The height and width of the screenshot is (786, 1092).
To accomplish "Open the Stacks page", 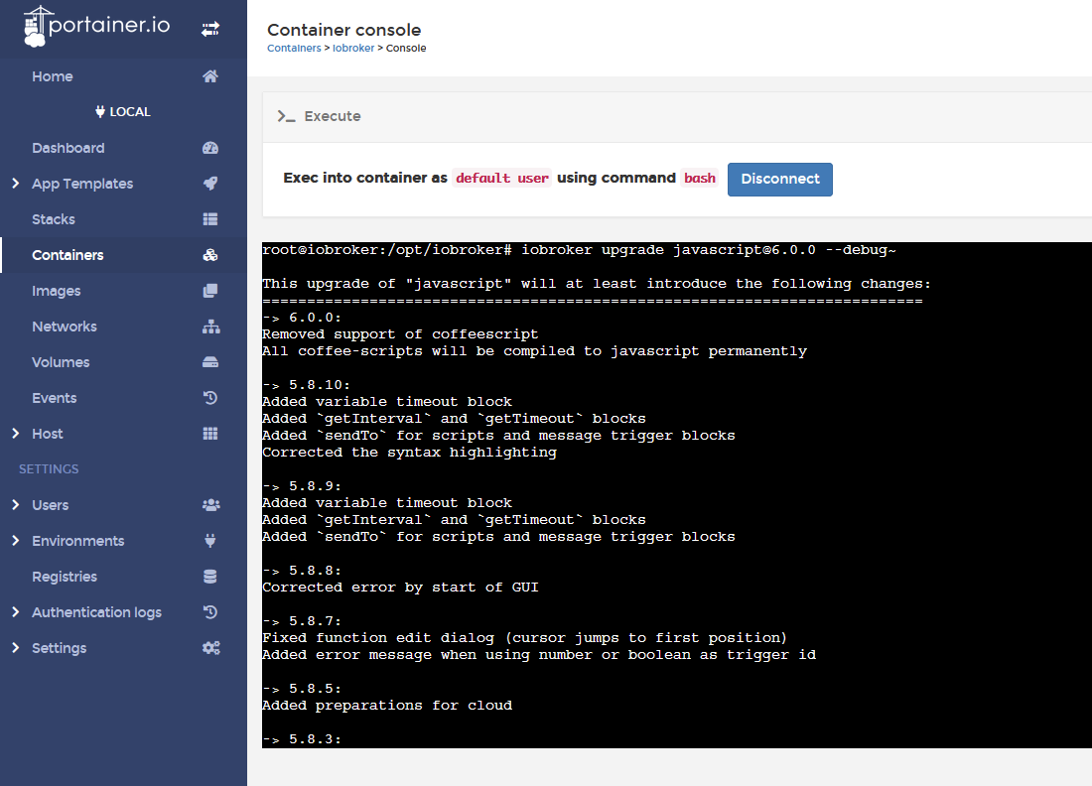I will coord(54,219).
